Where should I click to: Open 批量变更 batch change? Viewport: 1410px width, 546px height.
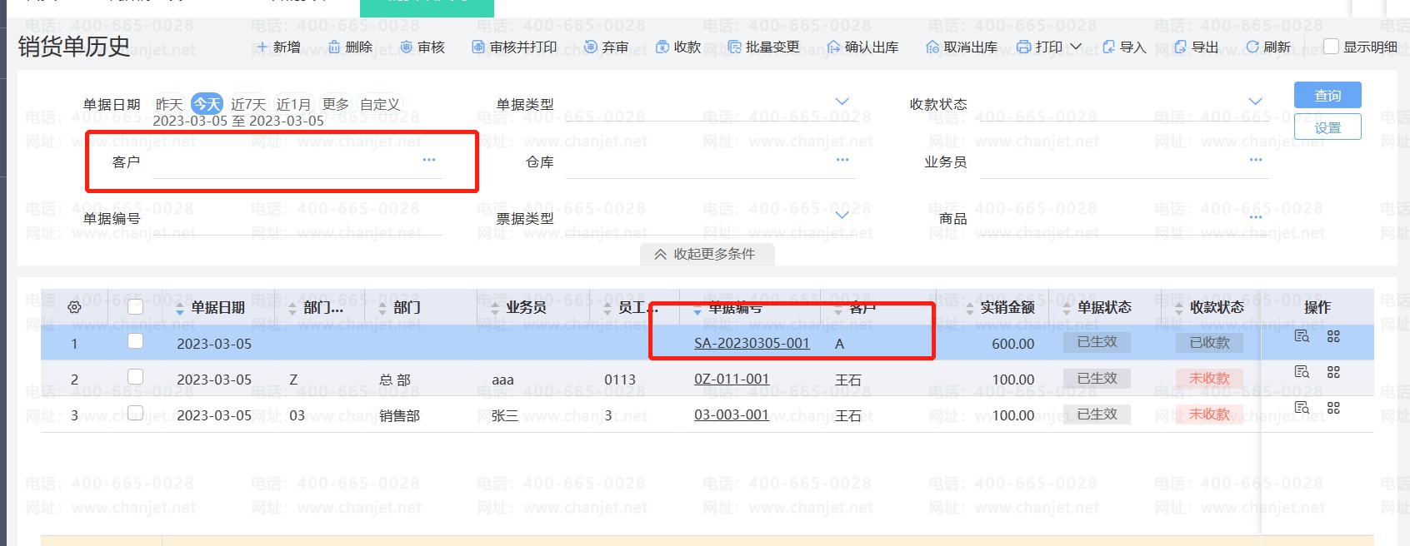(x=763, y=47)
